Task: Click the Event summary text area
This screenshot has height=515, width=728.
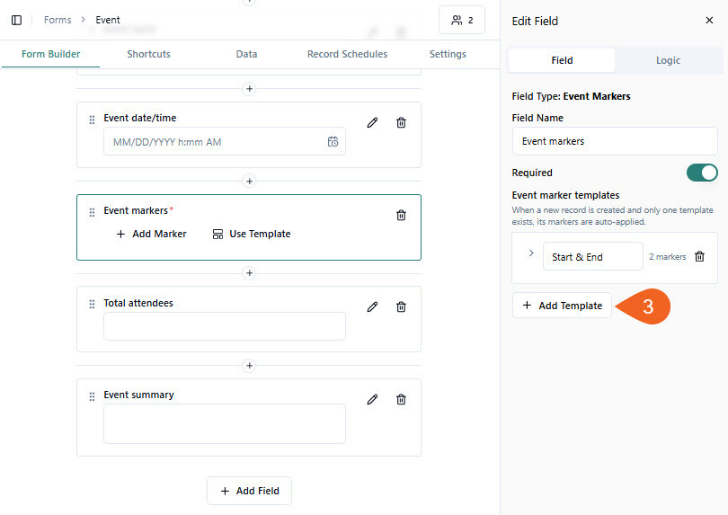Action: click(225, 423)
